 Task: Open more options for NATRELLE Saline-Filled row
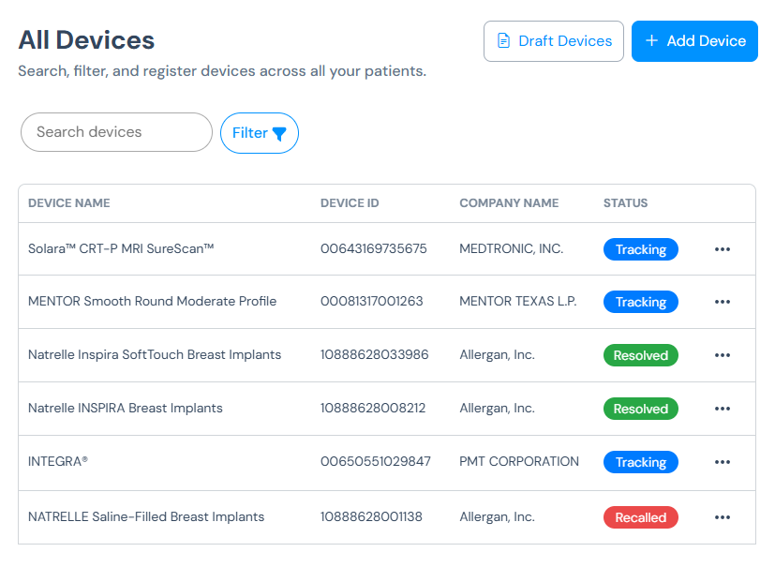pyautogui.click(x=723, y=517)
